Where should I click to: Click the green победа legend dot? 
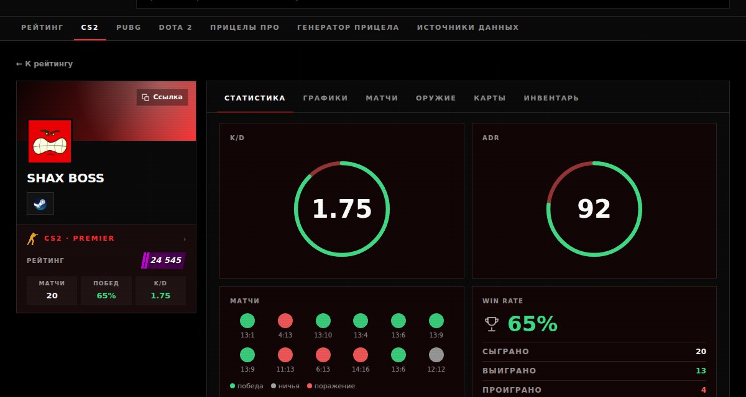(x=233, y=386)
